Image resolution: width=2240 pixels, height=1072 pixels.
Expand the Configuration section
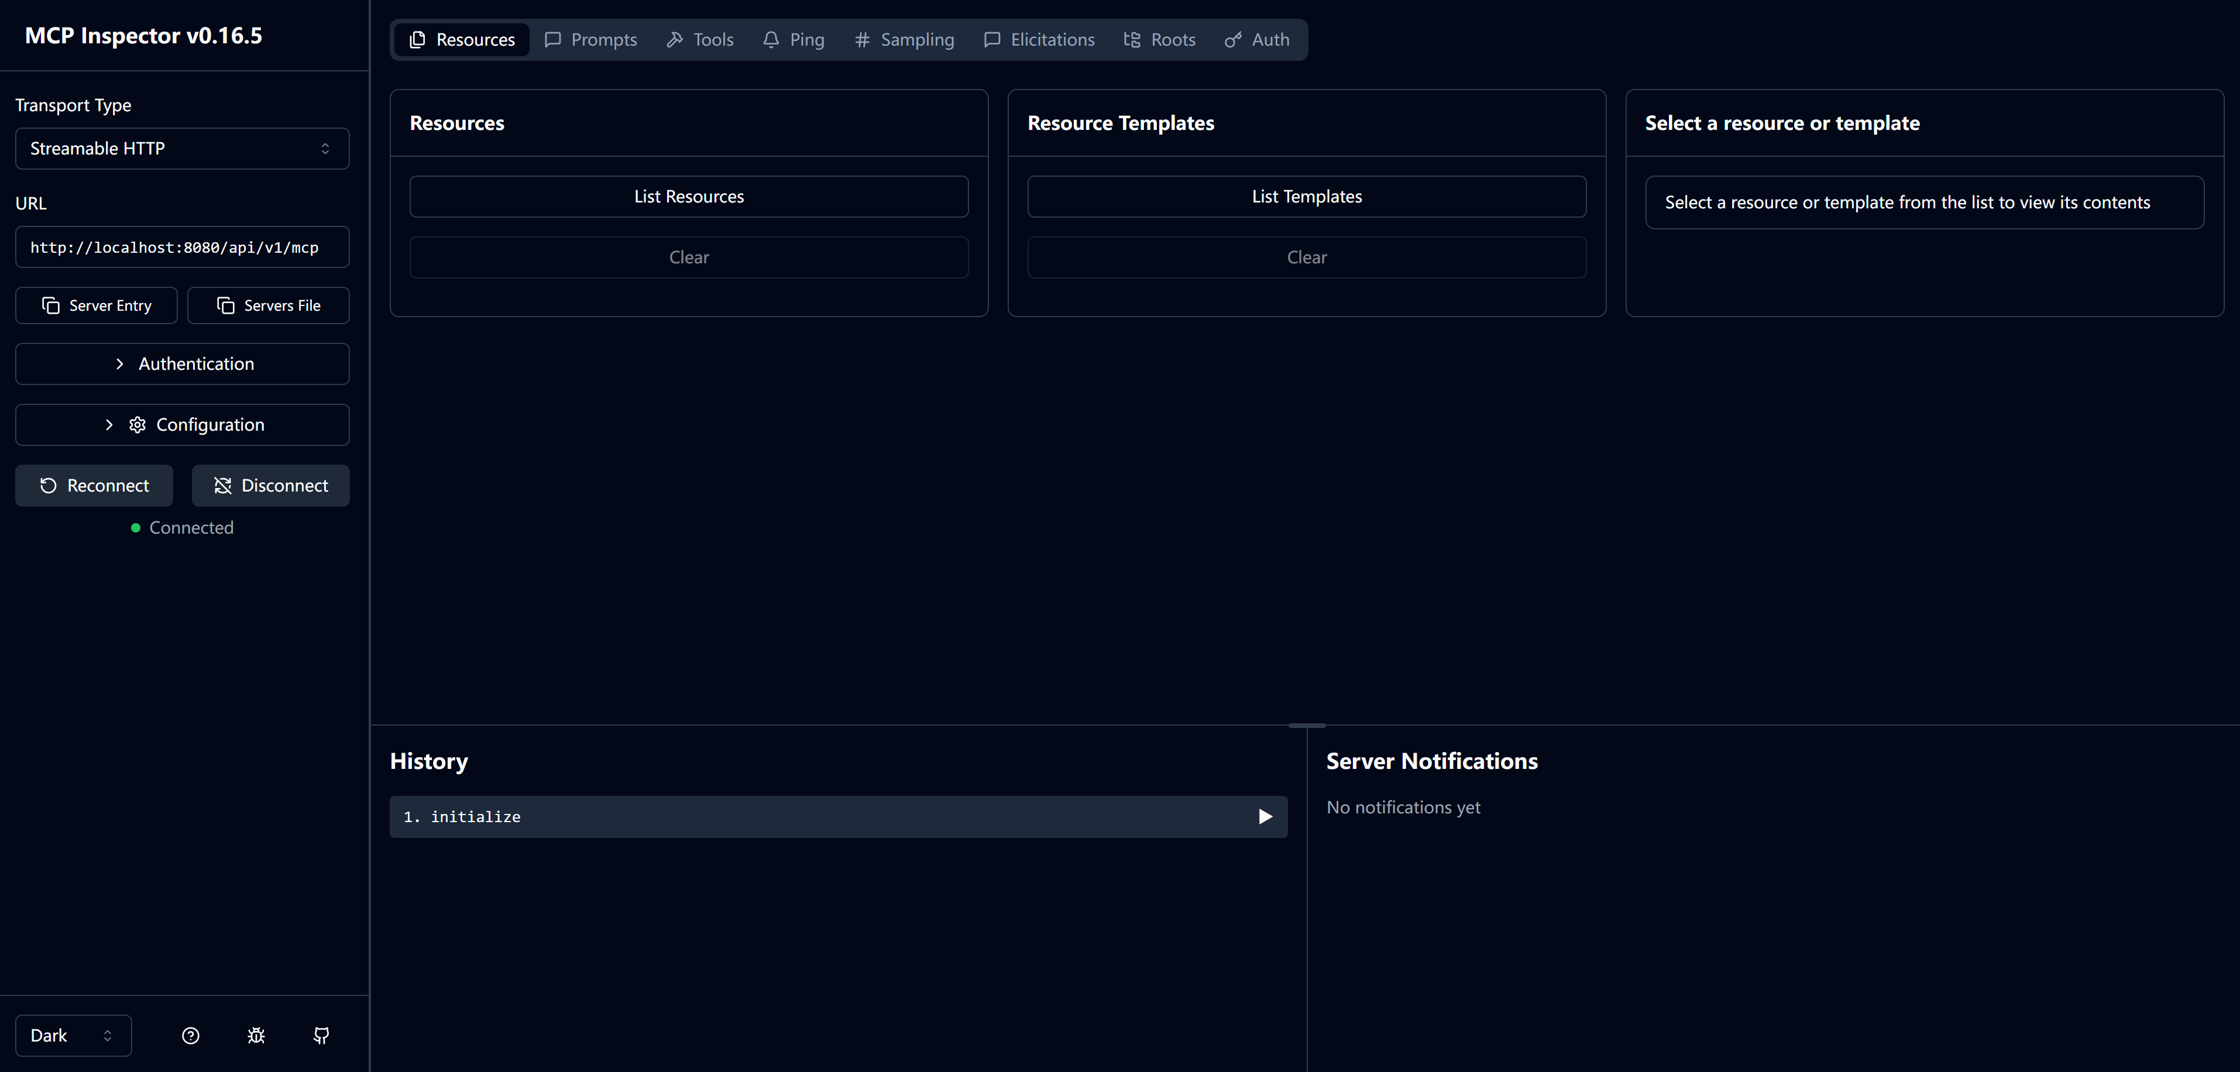[x=182, y=424]
